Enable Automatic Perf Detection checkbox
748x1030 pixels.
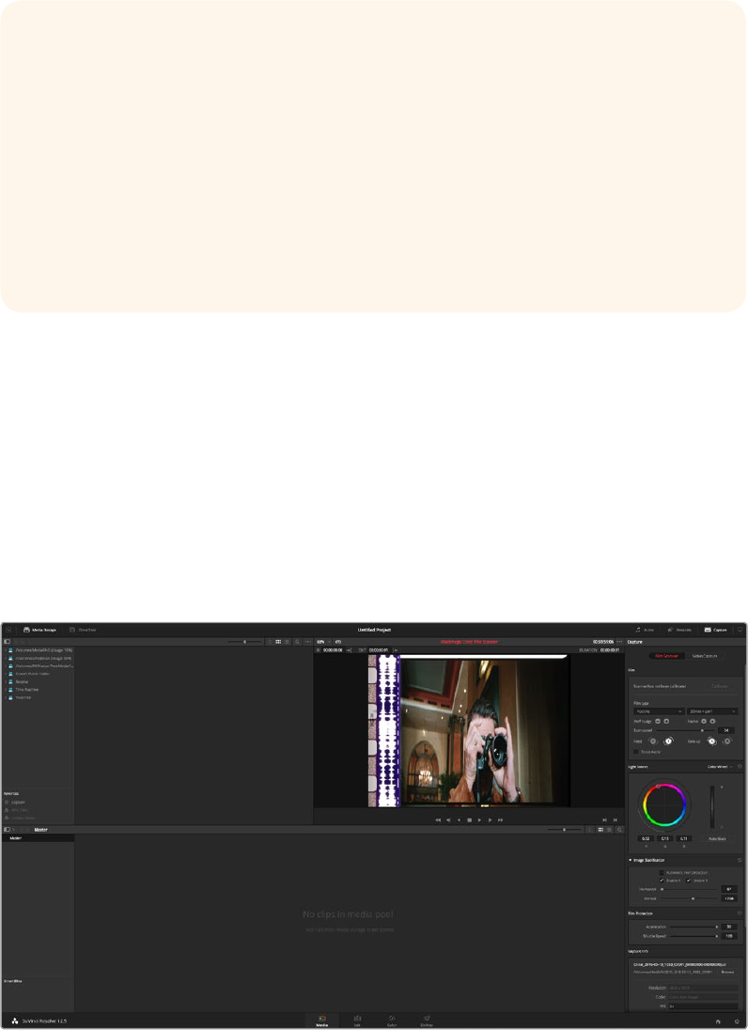[662, 872]
